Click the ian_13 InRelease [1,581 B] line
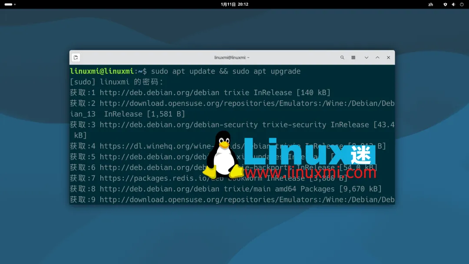The height and width of the screenshot is (264, 469). 127,114
